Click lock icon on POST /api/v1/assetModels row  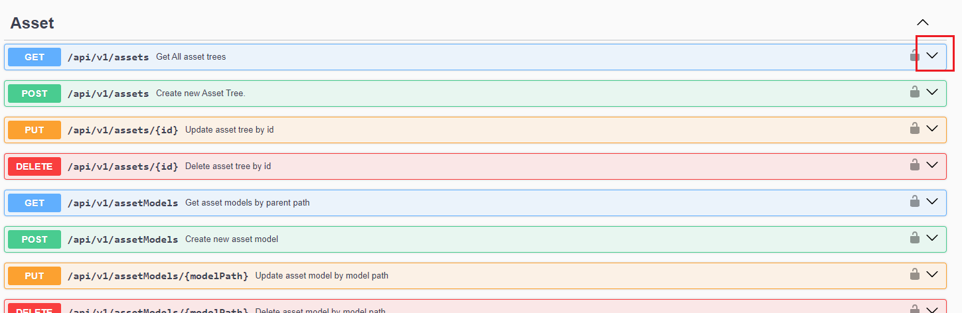[x=914, y=238]
